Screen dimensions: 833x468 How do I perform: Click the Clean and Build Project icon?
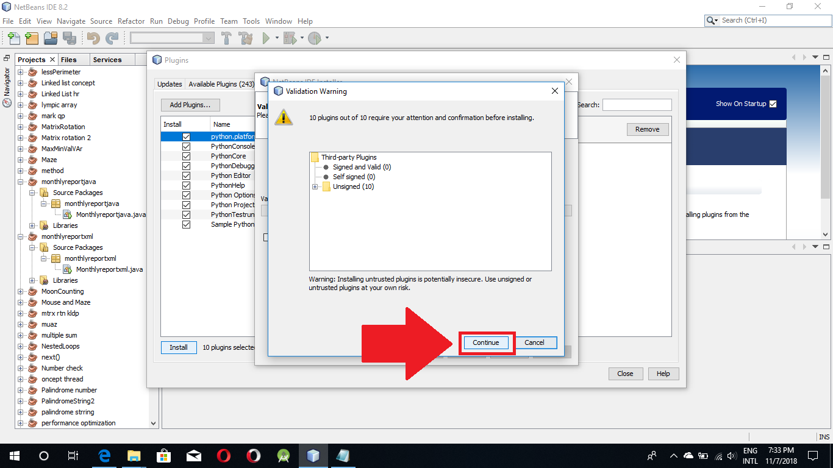(x=246, y=38)
